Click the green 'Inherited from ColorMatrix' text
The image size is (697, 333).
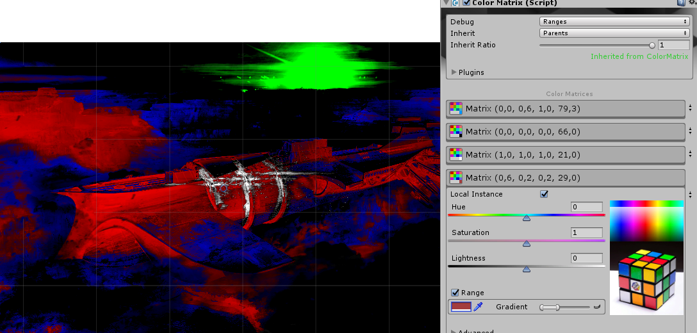[x=639, y=56]
